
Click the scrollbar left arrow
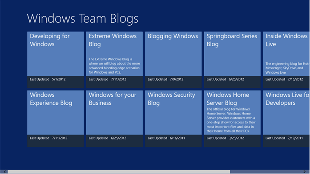click(x=5, y=172)
